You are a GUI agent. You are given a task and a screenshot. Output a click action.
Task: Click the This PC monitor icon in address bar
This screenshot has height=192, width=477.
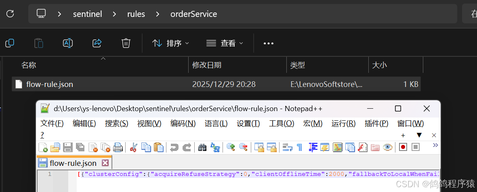pyautogui.click(x=41, y=14)
